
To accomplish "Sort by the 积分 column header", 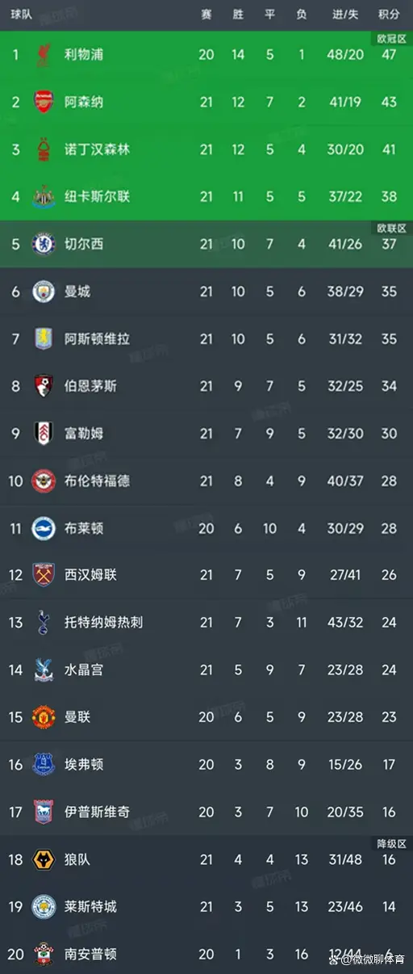I will [389, 15].
